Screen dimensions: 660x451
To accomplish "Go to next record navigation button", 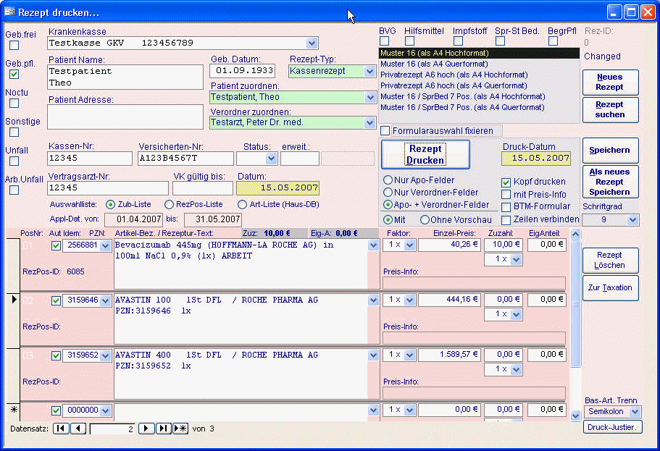I will 146,429.
